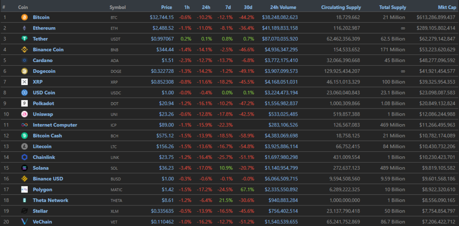Open the Internet Computer name link
Image resolution: width=459 pixels, height=226 pixels.
55,125
